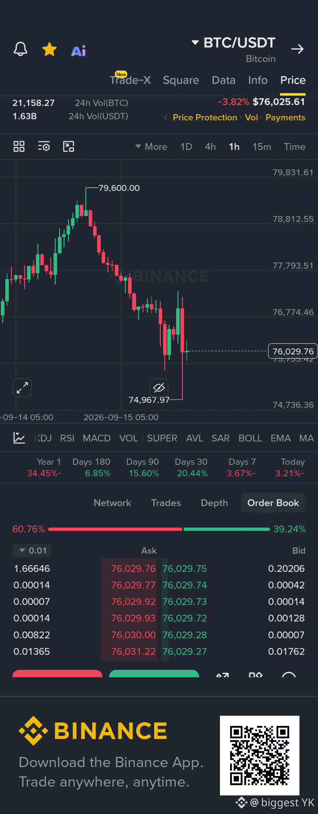Tap the arrow next to BTC/USDT
Image resolution: width=318 pixels, height=814 pixels.
click(x=297, y=49)
